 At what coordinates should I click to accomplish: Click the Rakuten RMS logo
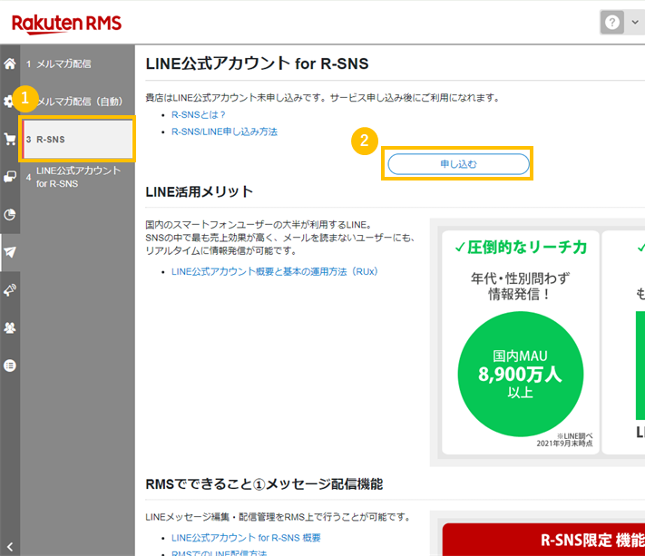tap(66, 23)
